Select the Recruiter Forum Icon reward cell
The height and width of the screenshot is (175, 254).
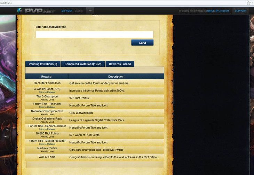click(x=47, y=83)
